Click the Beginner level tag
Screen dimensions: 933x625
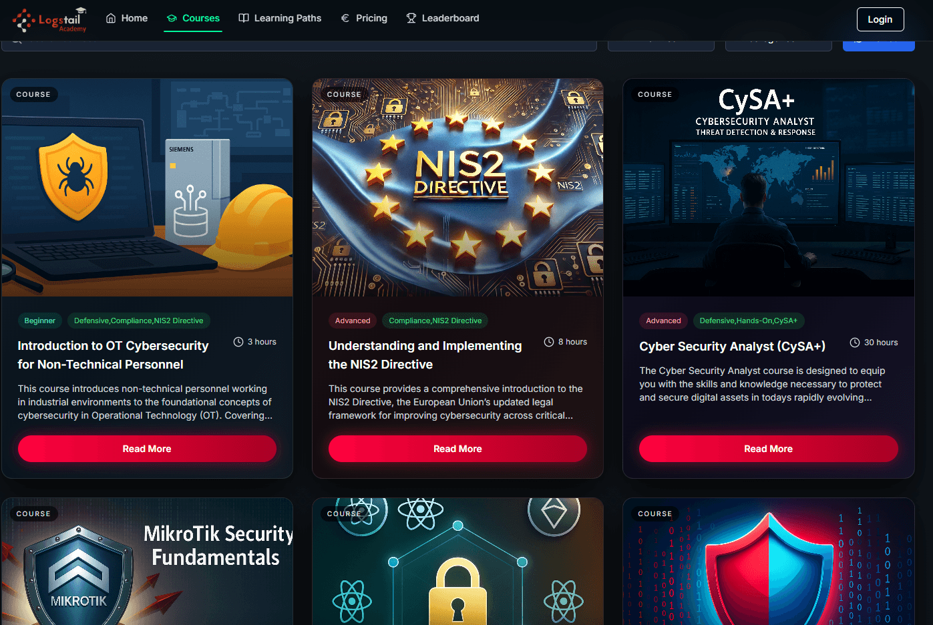click(40, 321)
